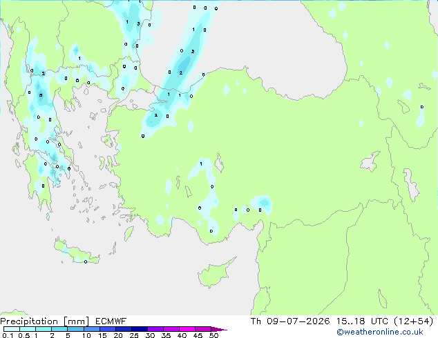Click the over-50 arrow tip of legend

219,330
